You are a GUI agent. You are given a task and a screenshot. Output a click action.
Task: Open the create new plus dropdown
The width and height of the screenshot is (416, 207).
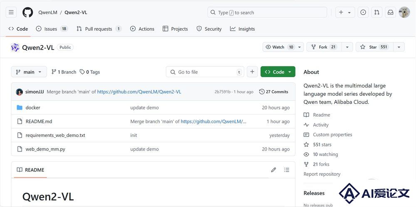click(345, 12)
